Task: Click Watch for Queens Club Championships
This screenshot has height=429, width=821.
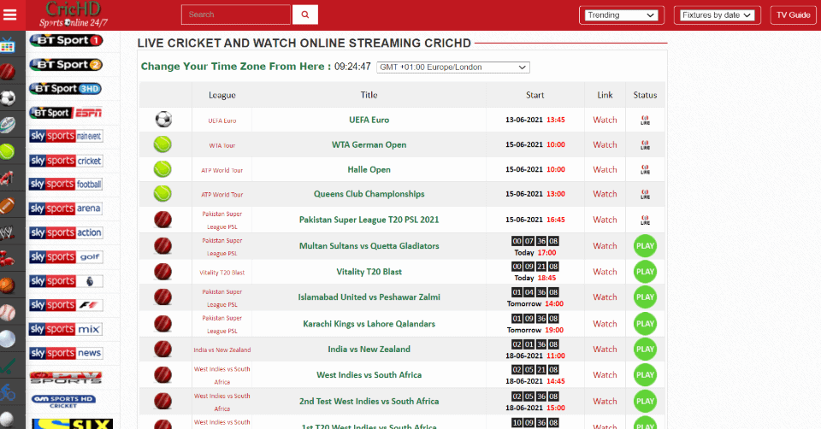Action: click(605, 194)
